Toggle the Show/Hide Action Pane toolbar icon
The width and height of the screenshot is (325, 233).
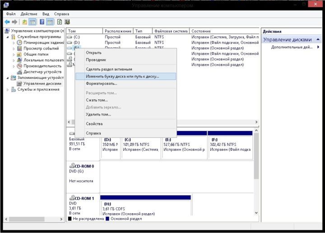50,22
